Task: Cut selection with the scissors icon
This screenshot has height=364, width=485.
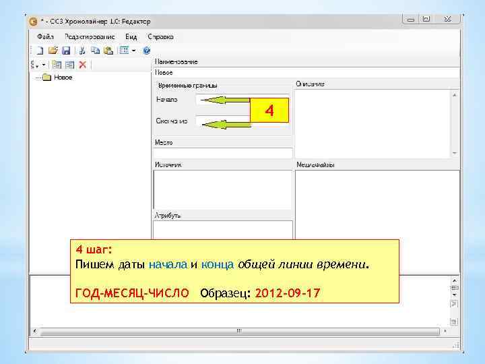Action: [82, 51]
